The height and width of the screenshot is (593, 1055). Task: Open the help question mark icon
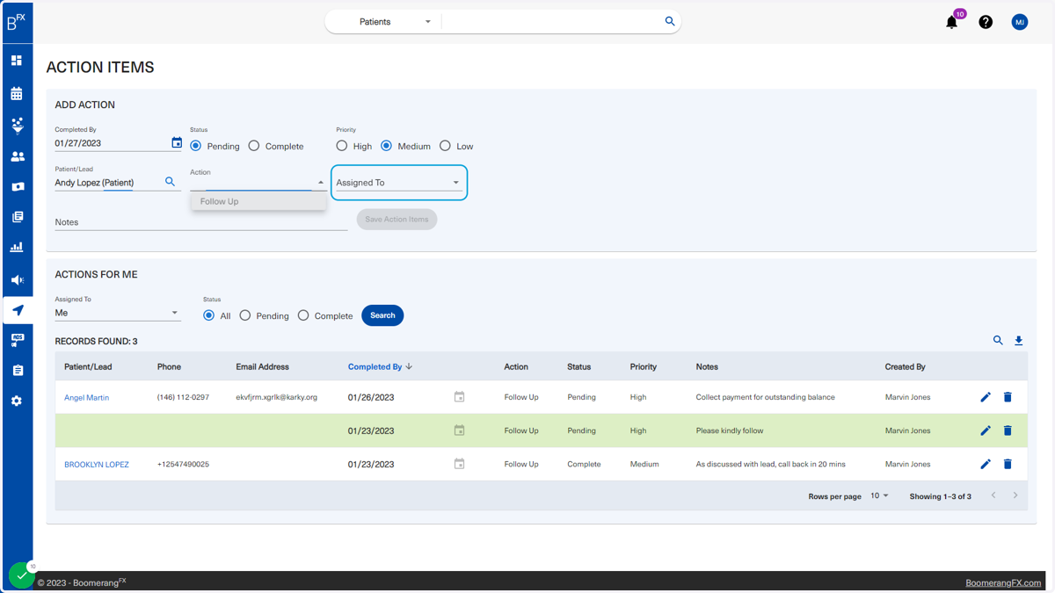[986, 22]
